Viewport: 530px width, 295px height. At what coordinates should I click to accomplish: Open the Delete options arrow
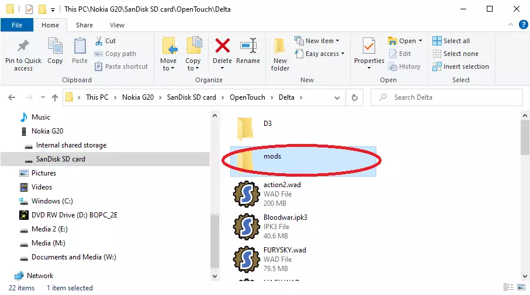pyautogui.click(x=222, y=68)
